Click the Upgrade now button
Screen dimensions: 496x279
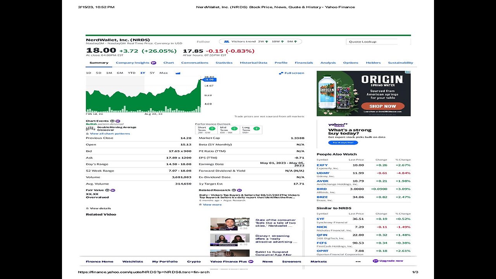click(388, 261)
